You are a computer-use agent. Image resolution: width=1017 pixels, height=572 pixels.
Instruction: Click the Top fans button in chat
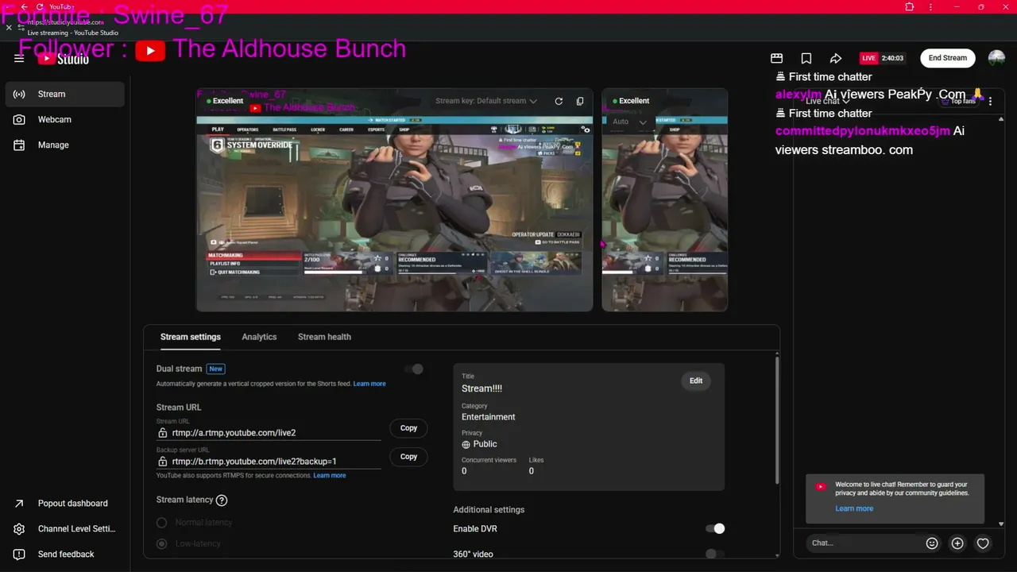[x=958, y=101]
